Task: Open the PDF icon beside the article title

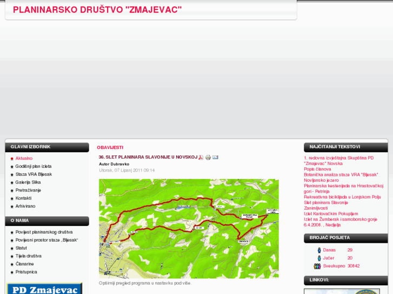Action: click(201, 158)
